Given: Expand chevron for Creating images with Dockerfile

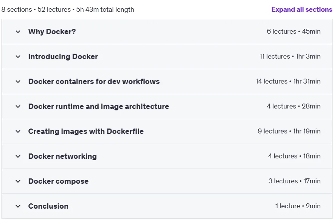Looking at the screenshot, I should point(18,132).
